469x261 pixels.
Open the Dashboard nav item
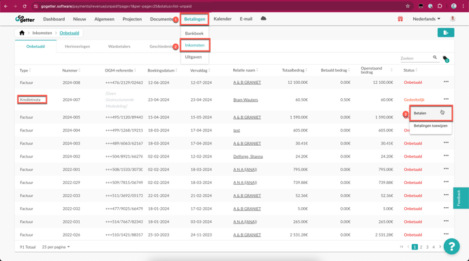54,19
